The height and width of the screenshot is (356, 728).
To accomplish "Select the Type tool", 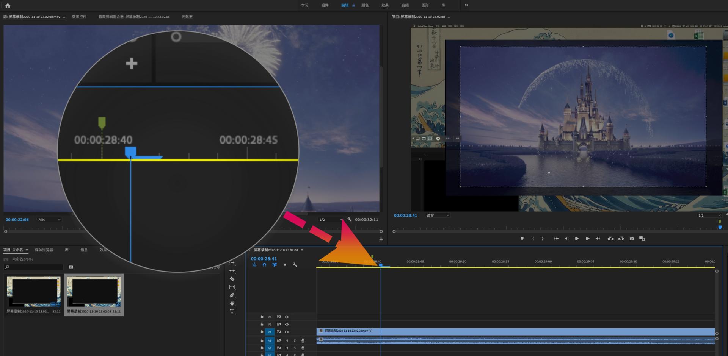I will coord(232,311).
